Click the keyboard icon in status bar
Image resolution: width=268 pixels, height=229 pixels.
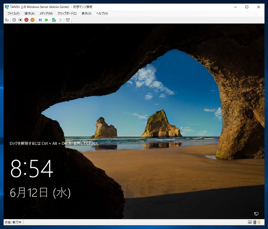pyautogui.click(x=250, y=222)
